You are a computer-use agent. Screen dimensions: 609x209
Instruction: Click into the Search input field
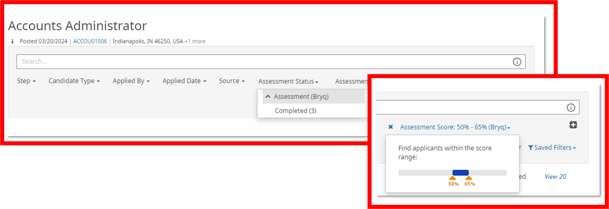pos(262,62)
